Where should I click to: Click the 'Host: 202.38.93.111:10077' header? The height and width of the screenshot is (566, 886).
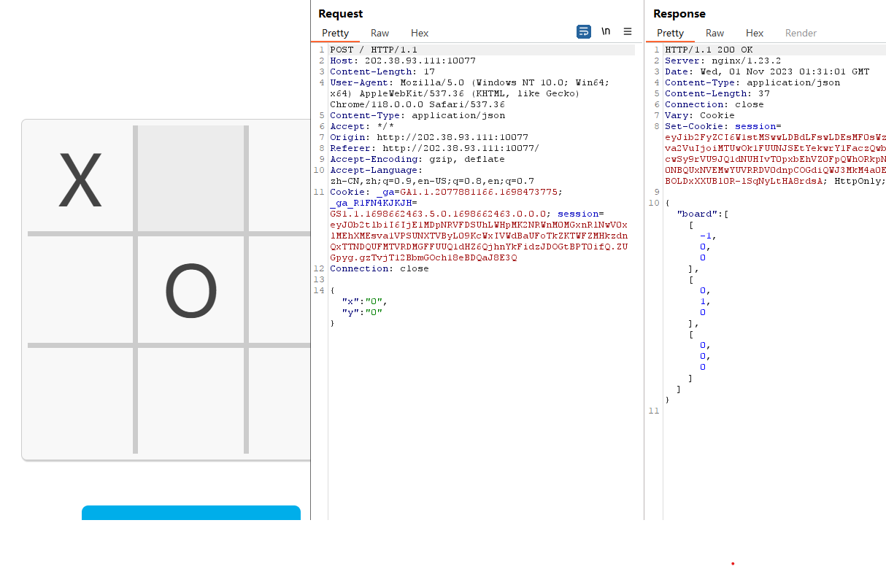(403, 61)
